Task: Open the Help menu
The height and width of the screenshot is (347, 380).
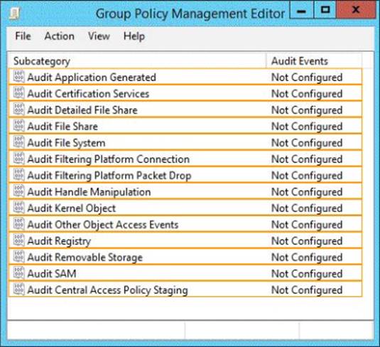Action: click(134, 36)
